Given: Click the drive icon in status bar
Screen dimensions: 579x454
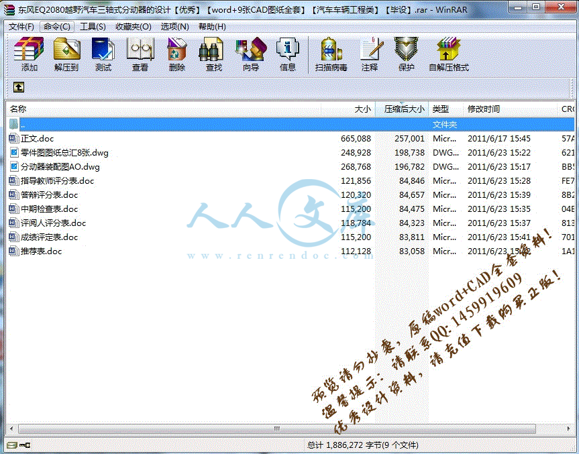Looking at the screenshot, I should click(12, 445).
